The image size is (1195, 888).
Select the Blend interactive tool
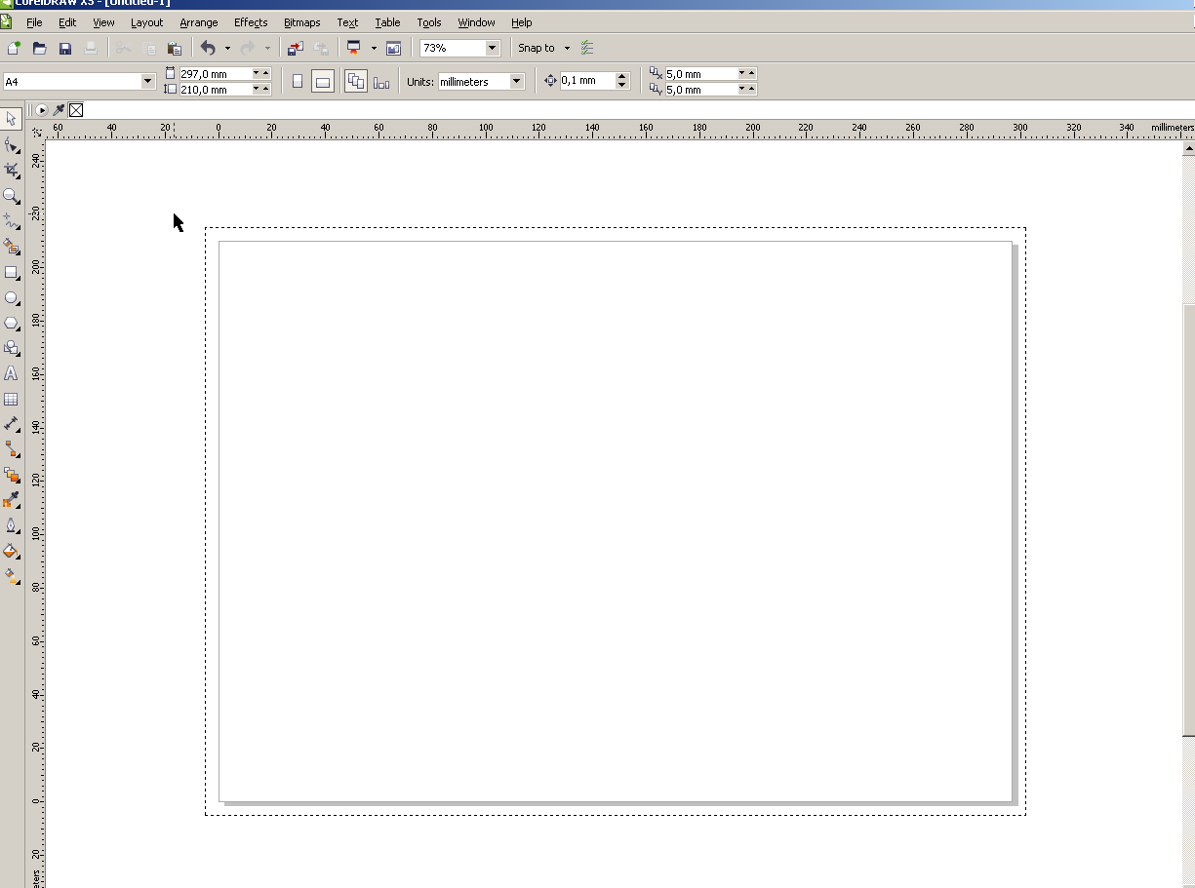tap(12, 475)
